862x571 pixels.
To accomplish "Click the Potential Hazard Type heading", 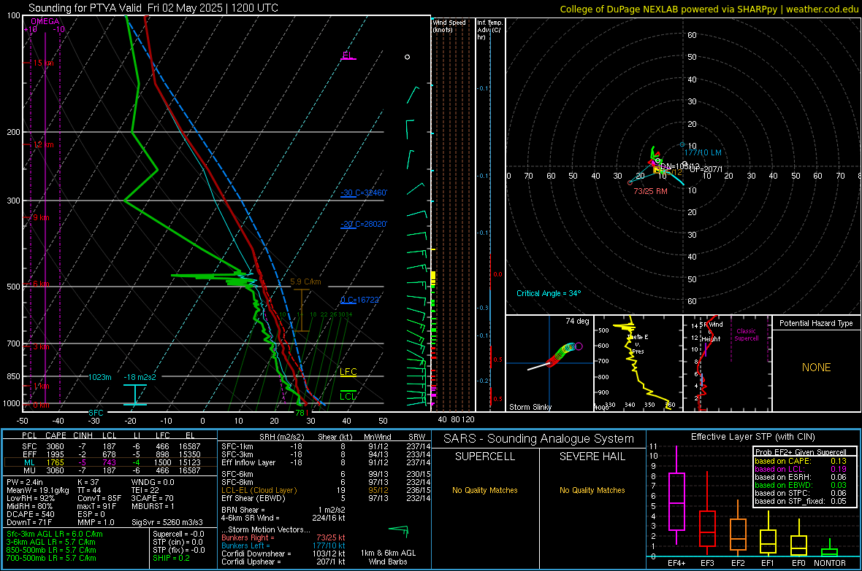I will coord(816,323).
